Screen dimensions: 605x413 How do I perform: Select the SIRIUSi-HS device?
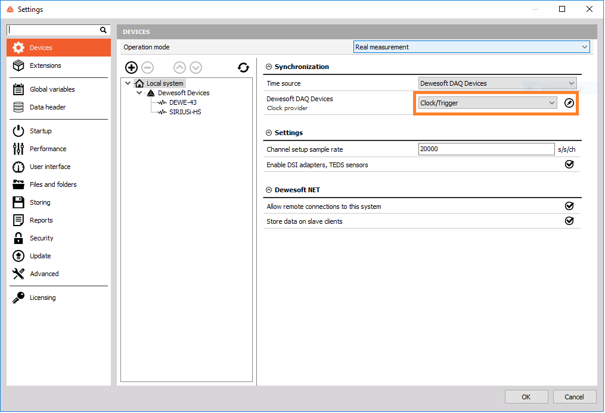pyautogui.click(x=185, y=112)
